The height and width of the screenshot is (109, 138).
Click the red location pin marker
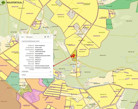(74, 56)
